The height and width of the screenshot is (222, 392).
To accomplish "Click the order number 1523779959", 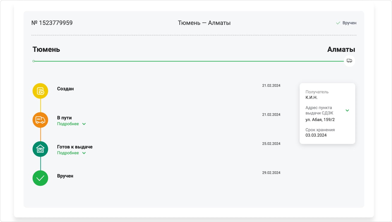I will point(52,23).
